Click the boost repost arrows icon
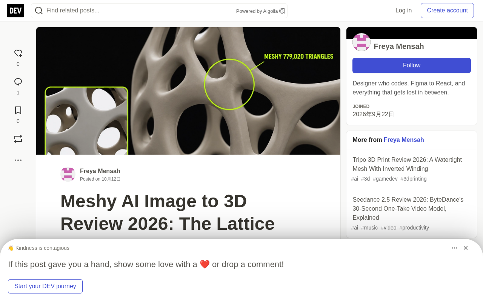This screenshot has height=301, width=483. coord(18,139)
